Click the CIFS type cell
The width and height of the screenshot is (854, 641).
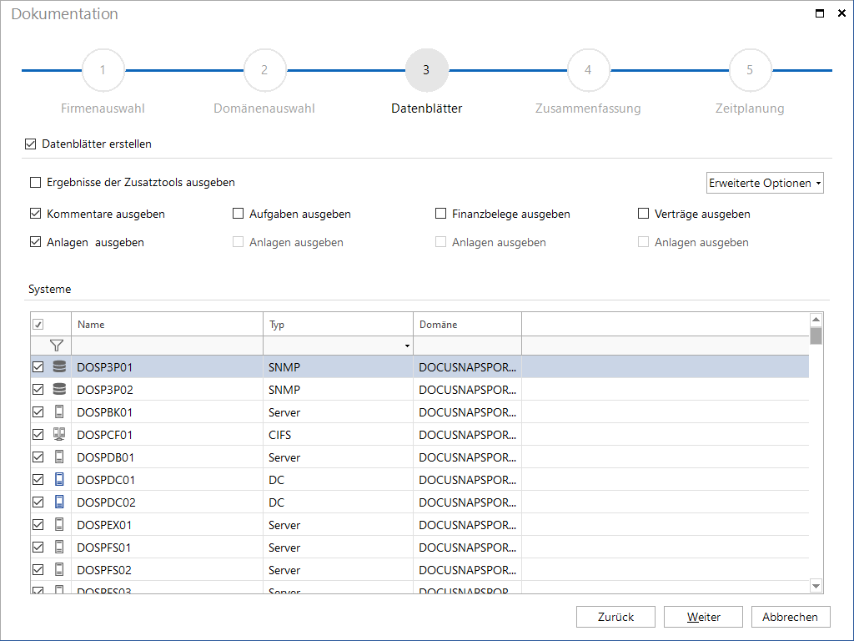point(339,434)
